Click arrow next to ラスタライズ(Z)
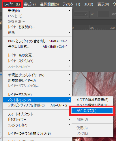Viewport: 116px width, 141px height. [69, 125]
